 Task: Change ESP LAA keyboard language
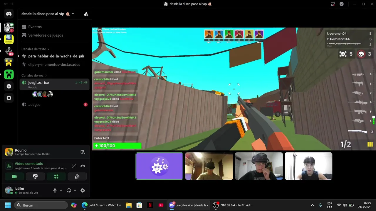point(330,205)
